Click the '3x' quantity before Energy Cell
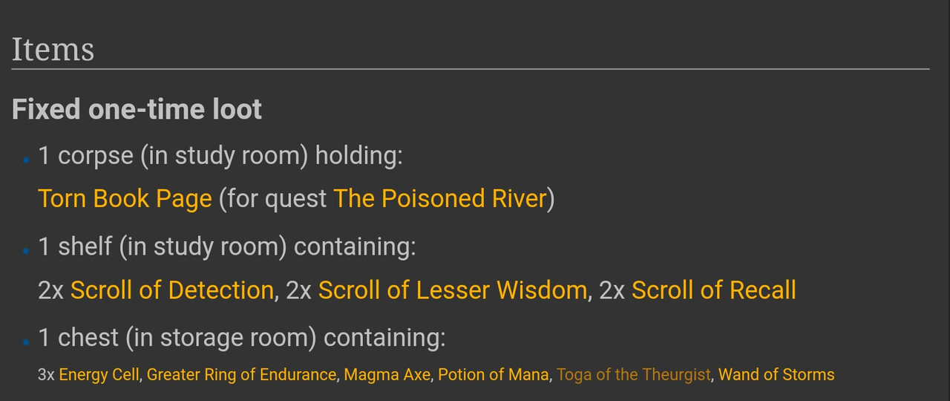The height and width of the screenshot is (401, 950). point(46,375)
